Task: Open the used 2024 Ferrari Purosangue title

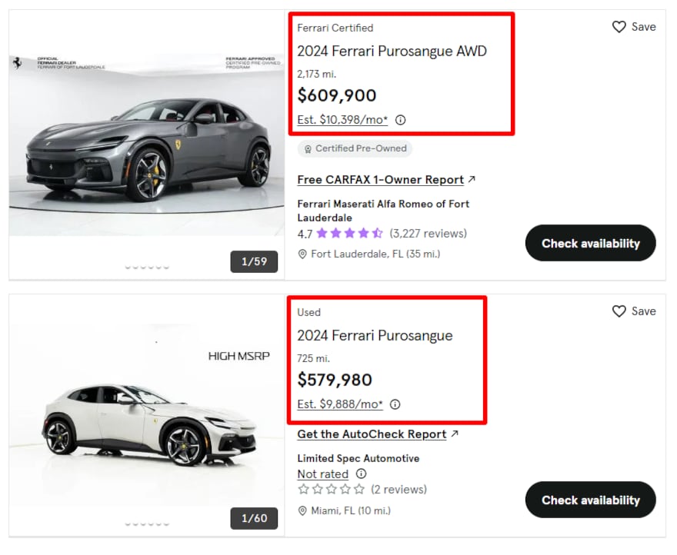Action: pyautogui.click(x=375, y=336)
